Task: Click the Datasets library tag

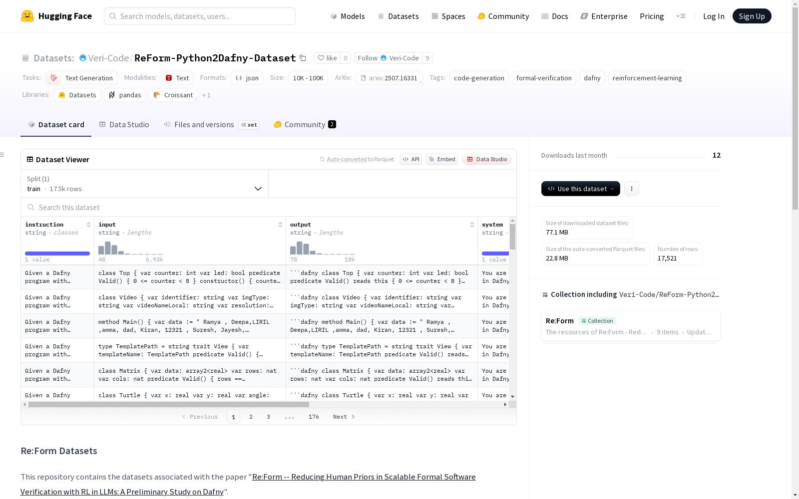Action: coord(77,95)
